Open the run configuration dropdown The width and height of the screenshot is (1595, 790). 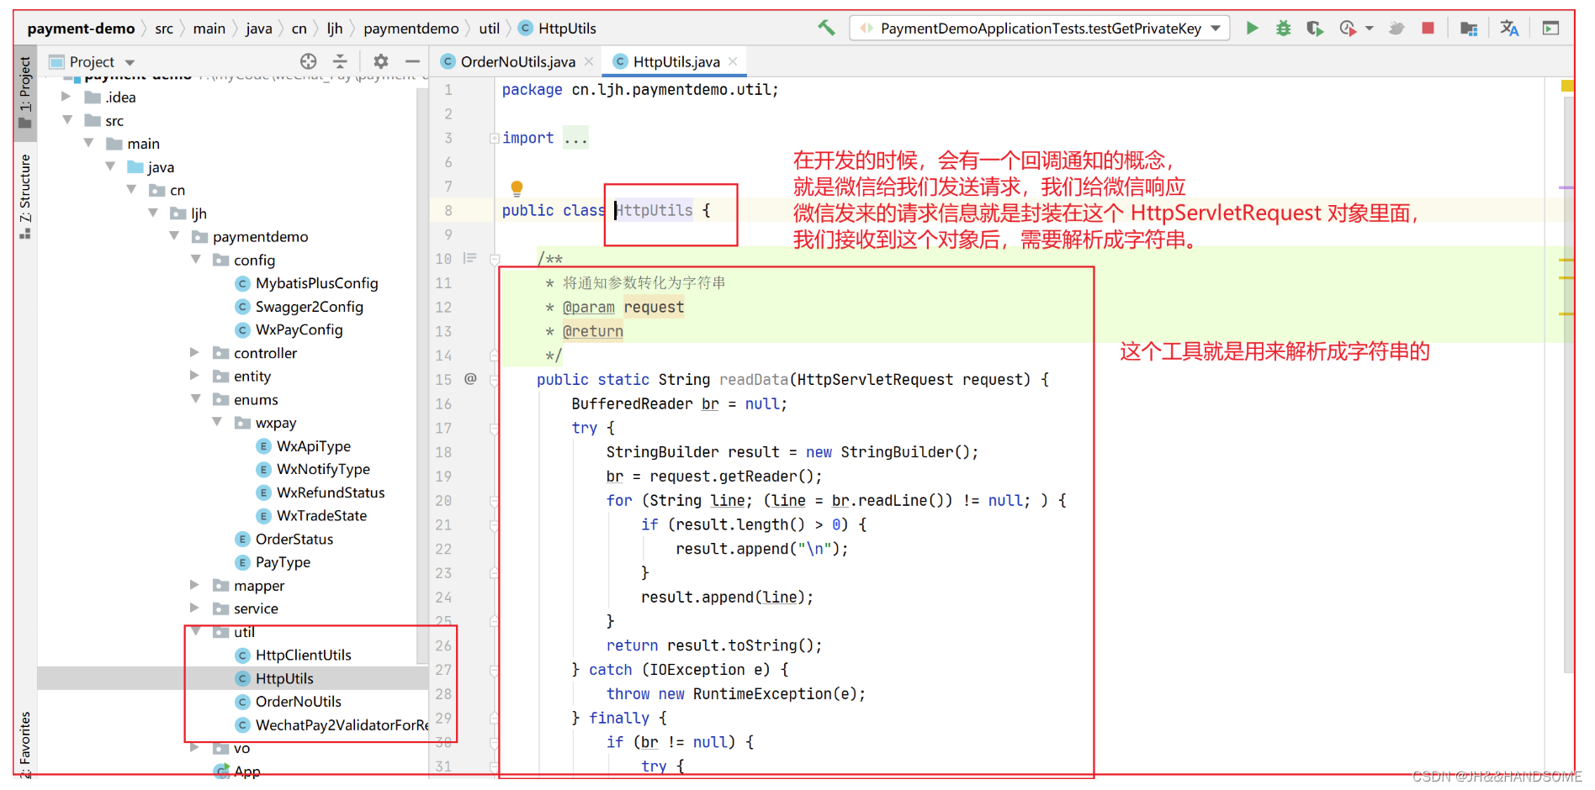[1216, 28]
